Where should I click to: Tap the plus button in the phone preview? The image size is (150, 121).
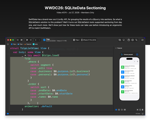[135, 61]
